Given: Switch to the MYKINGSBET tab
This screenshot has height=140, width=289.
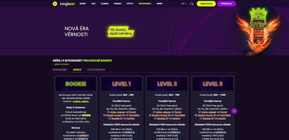Looking at the screenshot, I should [60, 70].
